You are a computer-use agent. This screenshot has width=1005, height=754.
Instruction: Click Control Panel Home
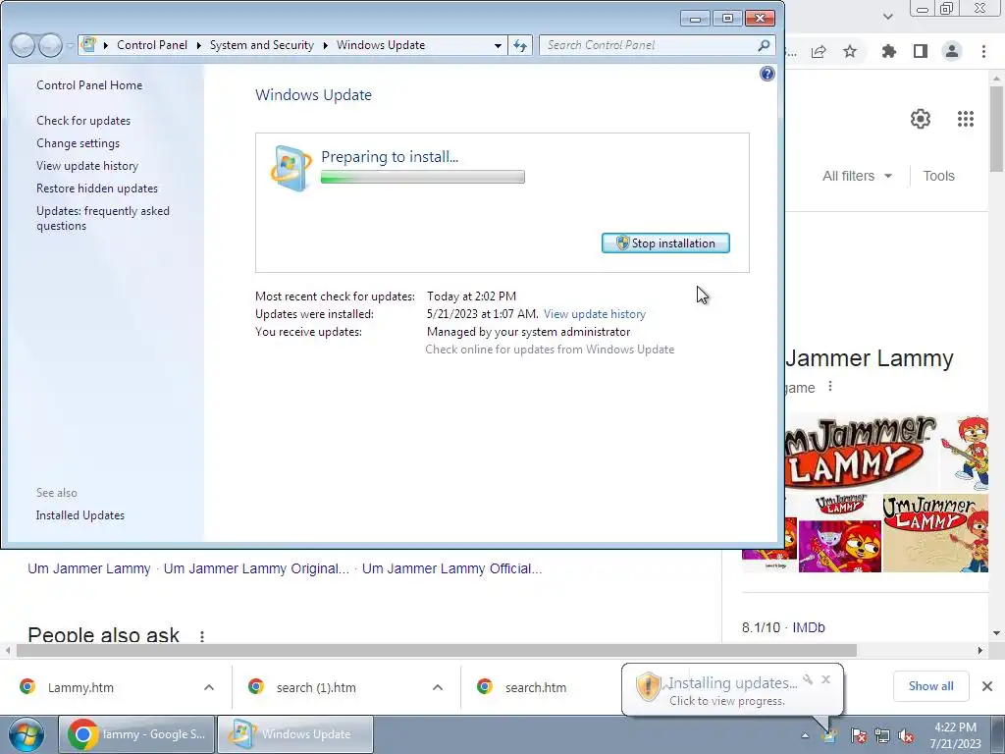(89, 85)
